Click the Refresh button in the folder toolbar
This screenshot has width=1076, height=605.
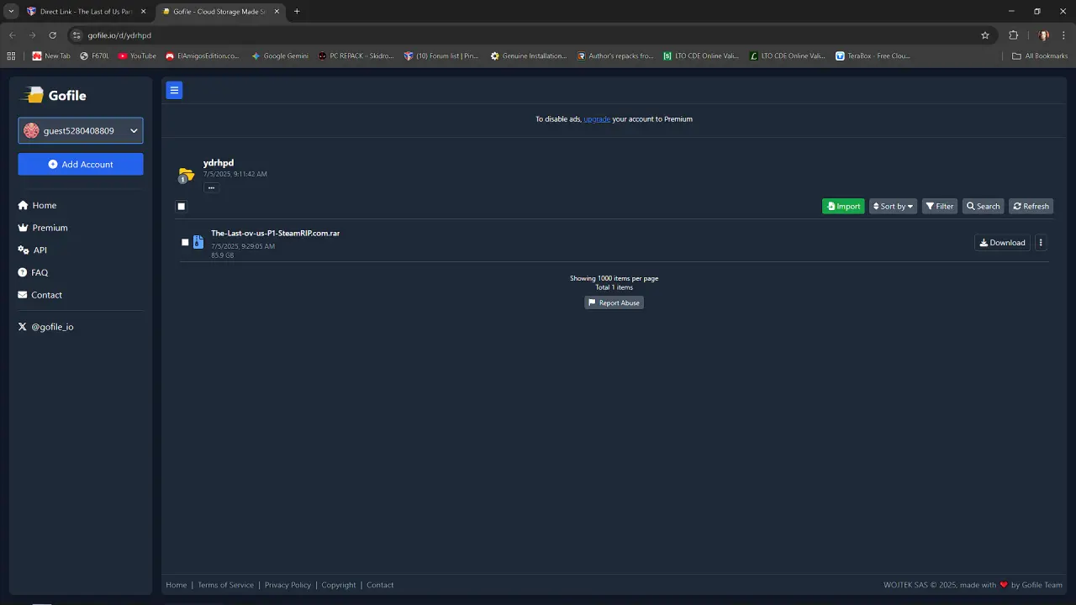[x=1031, y=207]
